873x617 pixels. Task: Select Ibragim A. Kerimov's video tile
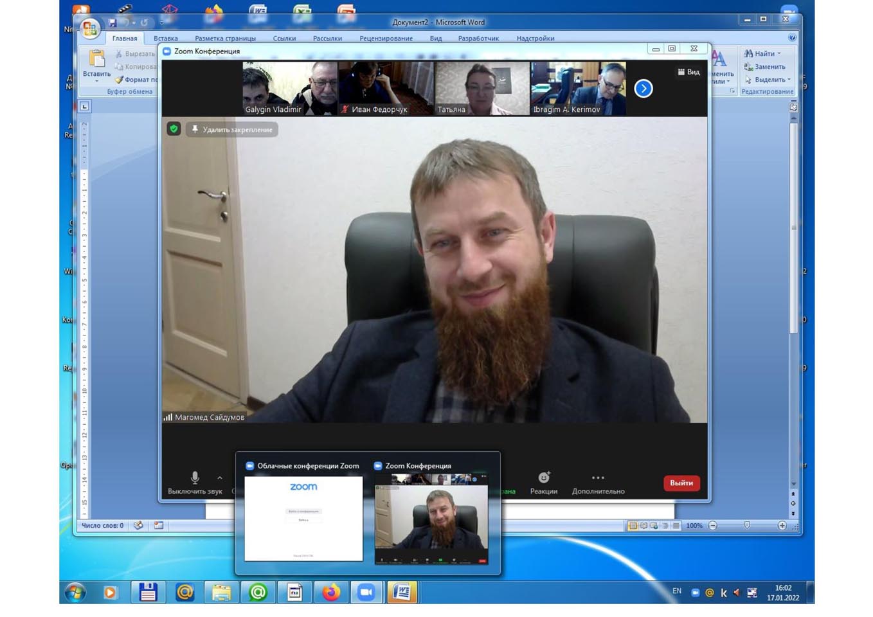[578, 89]
